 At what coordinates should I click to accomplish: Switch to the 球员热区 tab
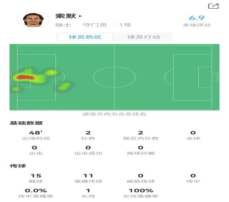point(85,37)
